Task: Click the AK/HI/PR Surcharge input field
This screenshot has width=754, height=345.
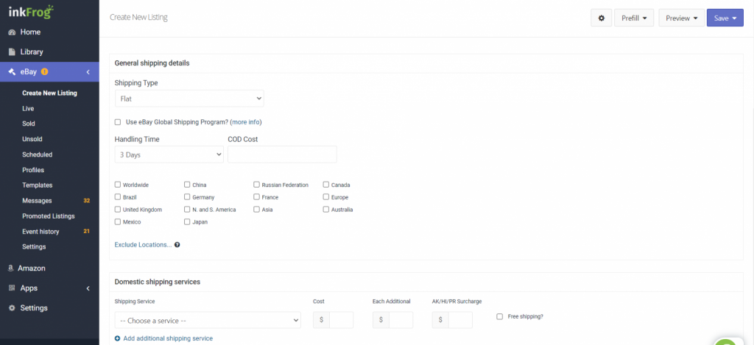Action: [461, 320]
